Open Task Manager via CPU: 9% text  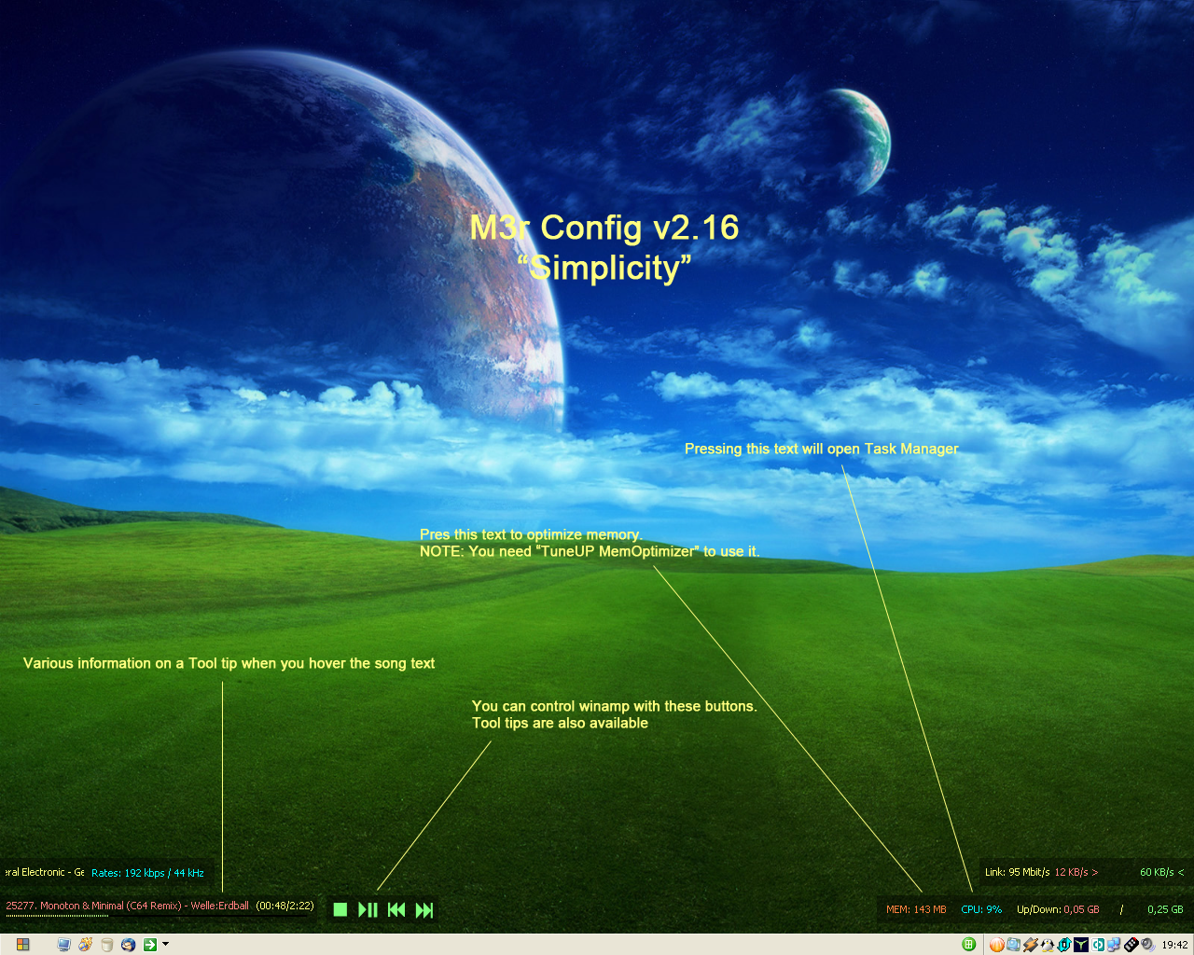(981, 909)
